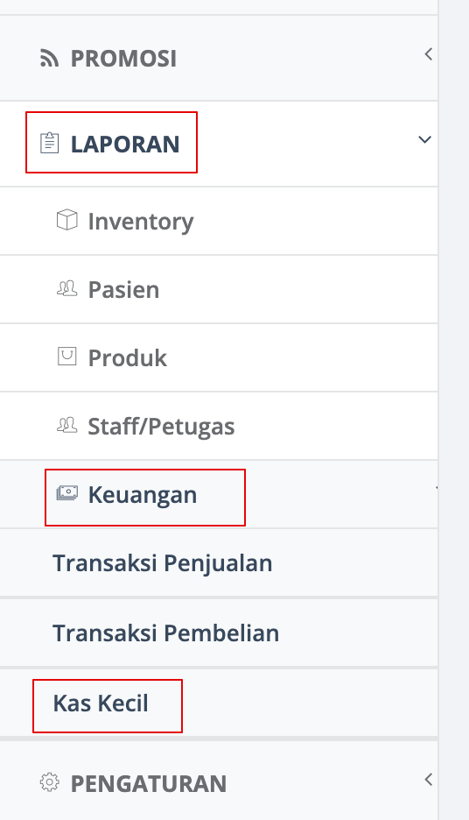This screenshot has width=469, height=820.
Task: Click the clipboard icon next to LAPORAN
Action: [50, 143]
